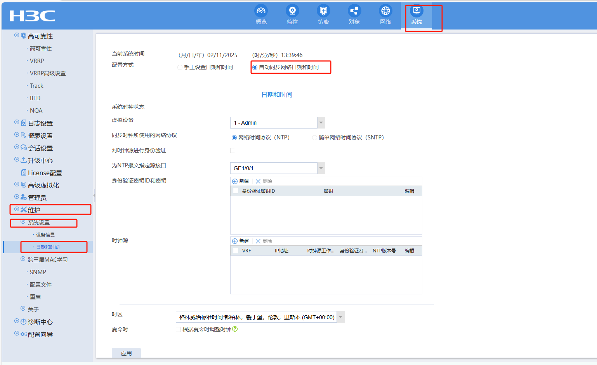Tick the 对时钟源进行身份验证 checkbox

tap(233, 151)
